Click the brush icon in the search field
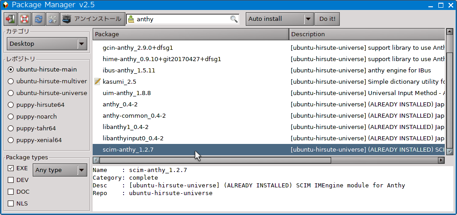 (x=131, y=19)
